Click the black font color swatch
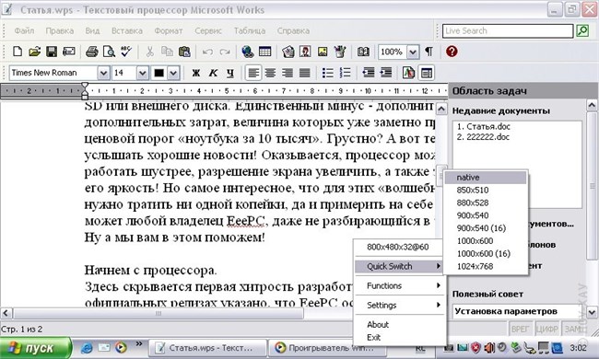Viewport: 599px width, 359px height. [x=159, y=73]
